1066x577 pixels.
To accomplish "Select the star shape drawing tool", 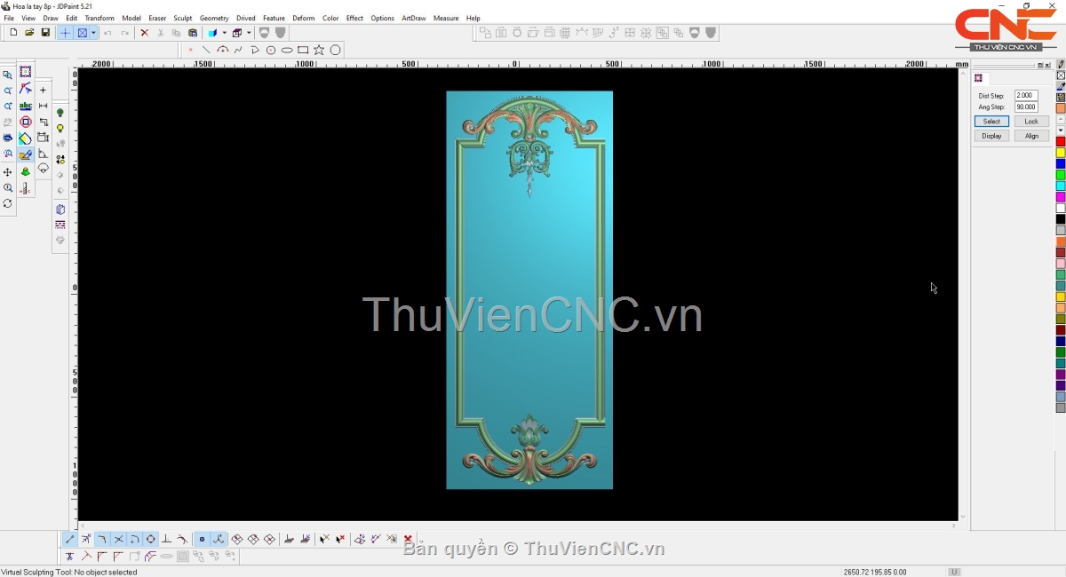I will (x=319, y=50).
